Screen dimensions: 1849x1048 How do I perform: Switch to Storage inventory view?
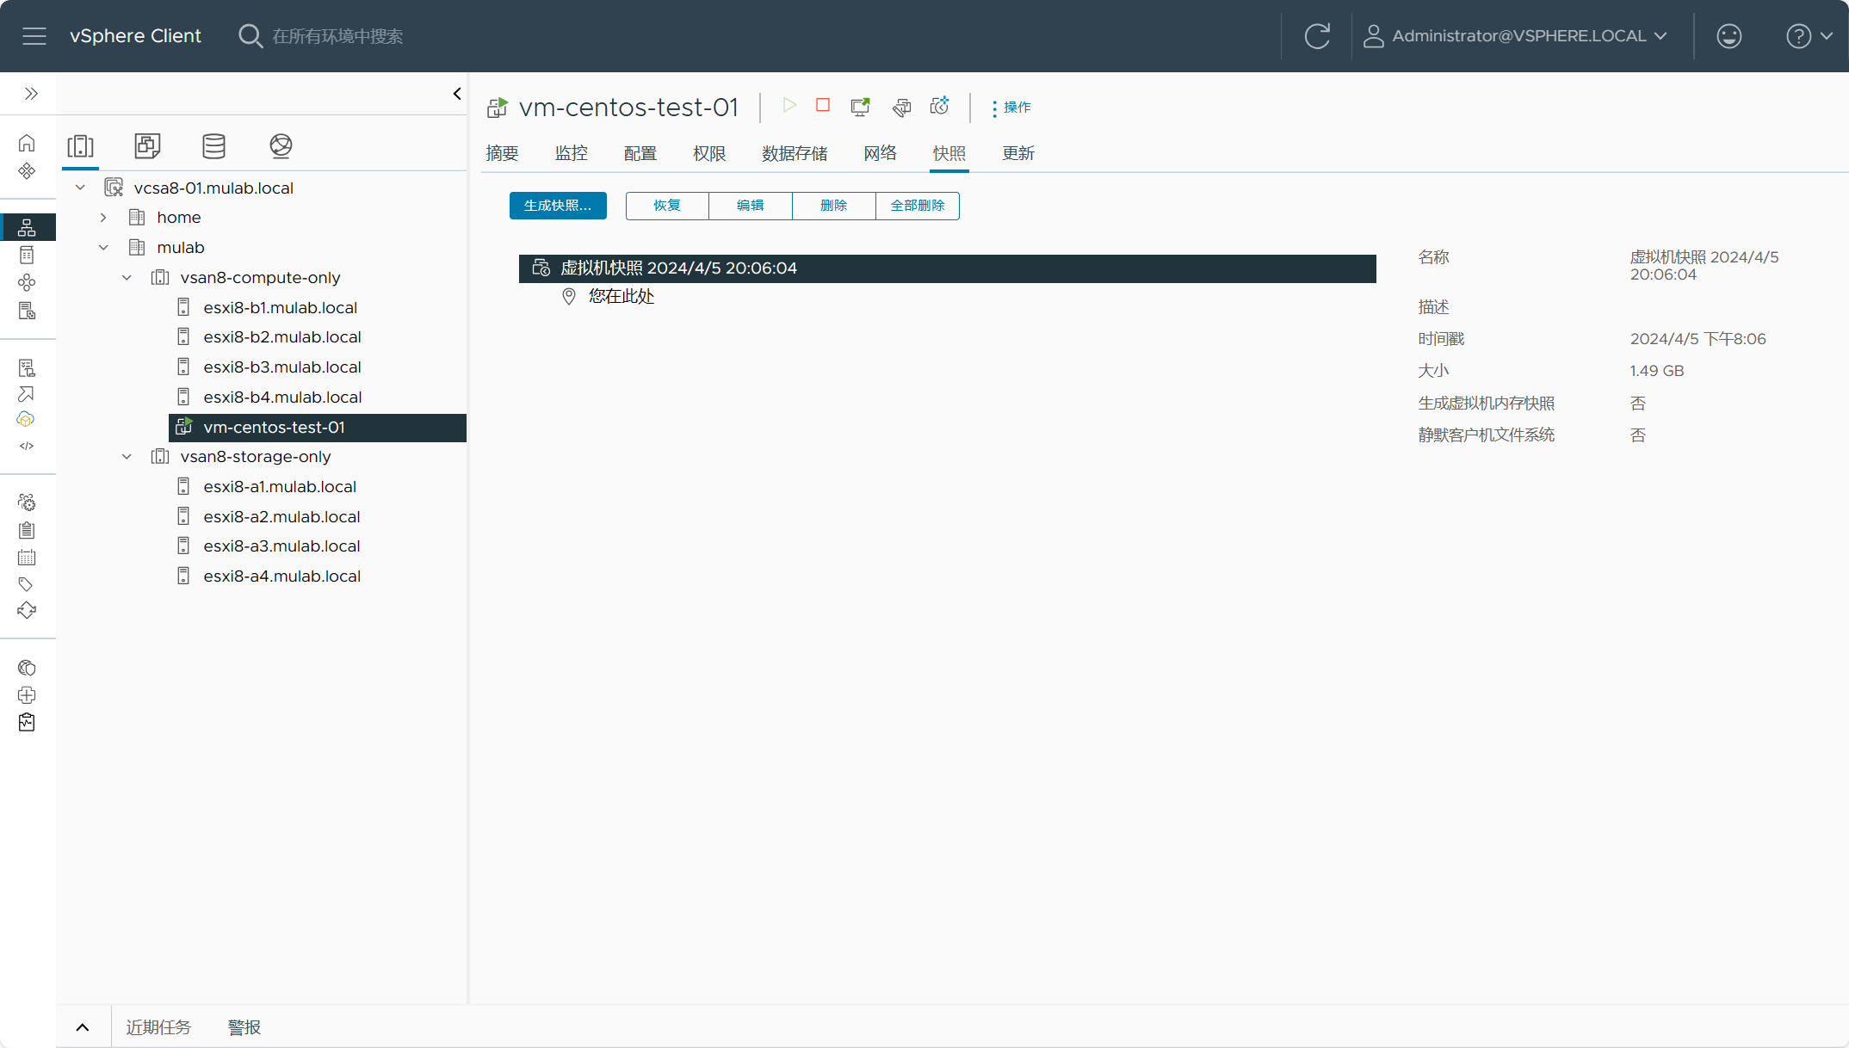tap(213, 146)
